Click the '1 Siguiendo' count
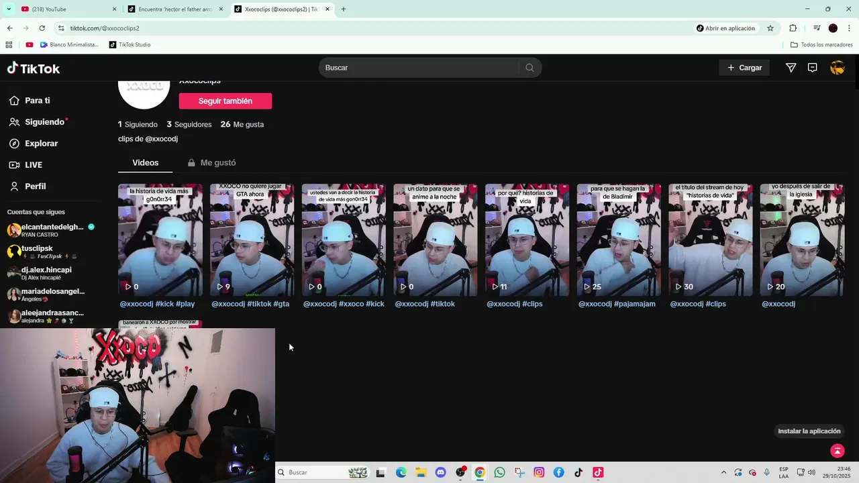The height and width of the screenshot is (483, 859). point(138,125)
